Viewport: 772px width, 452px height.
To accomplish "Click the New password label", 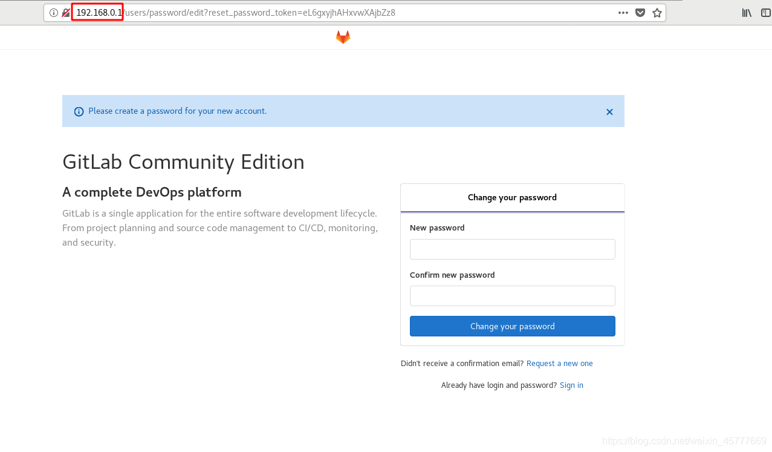I will 437,228.
